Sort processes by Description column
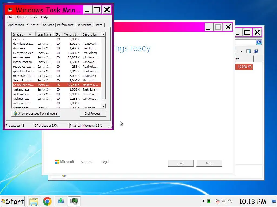The height and width of the screenshot is (207, 277). (91, 34)
